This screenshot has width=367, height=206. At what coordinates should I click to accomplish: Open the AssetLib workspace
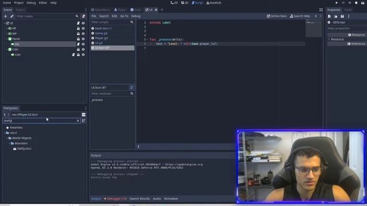point(214,3)
